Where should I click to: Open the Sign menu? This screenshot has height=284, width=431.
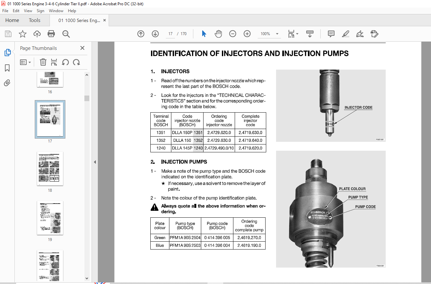tap(40, 11)
